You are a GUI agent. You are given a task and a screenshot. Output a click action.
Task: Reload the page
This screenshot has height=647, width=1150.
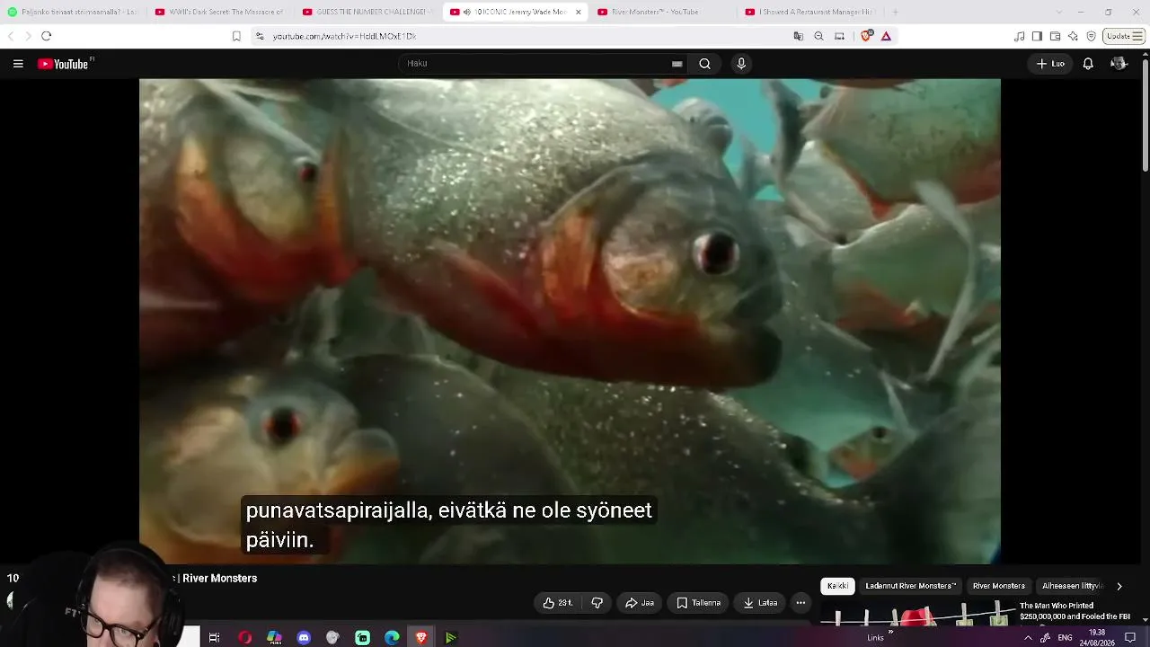point(46,36)
